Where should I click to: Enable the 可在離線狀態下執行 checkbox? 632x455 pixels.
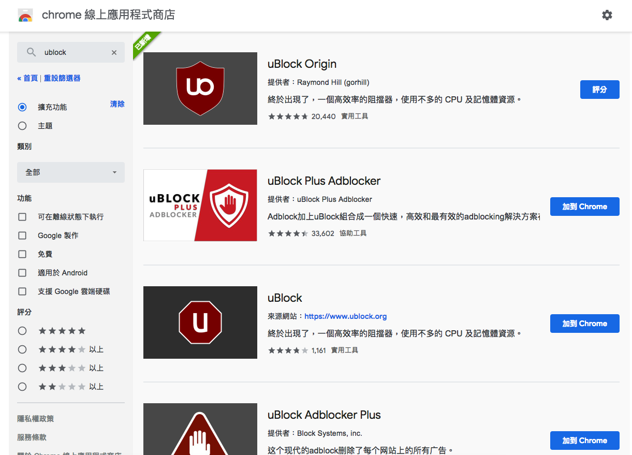coord(22,217)
